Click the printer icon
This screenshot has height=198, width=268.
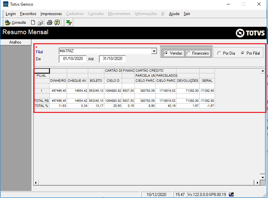pyautogui.click(x=50, y=22)
